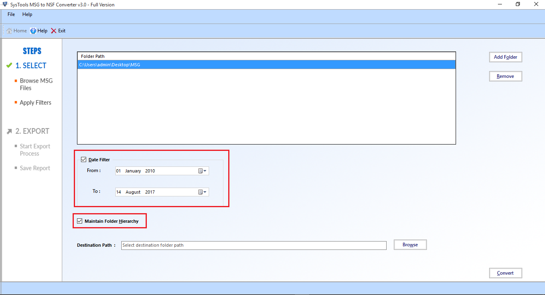Screen dimensions: 545x295
Task: Select year 2017 in To date
Action: [x=150, y=192]
